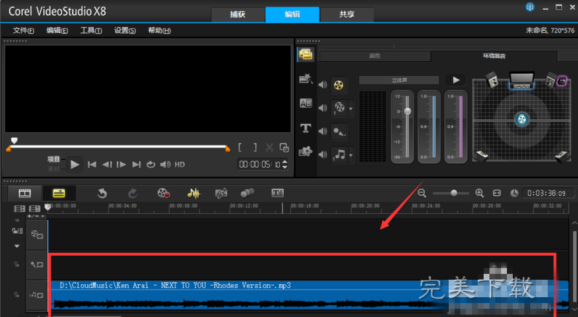This screenshot has height=317, width=578.
Task: Click the preview scrubber handle
Action: (x=14, y=140)
